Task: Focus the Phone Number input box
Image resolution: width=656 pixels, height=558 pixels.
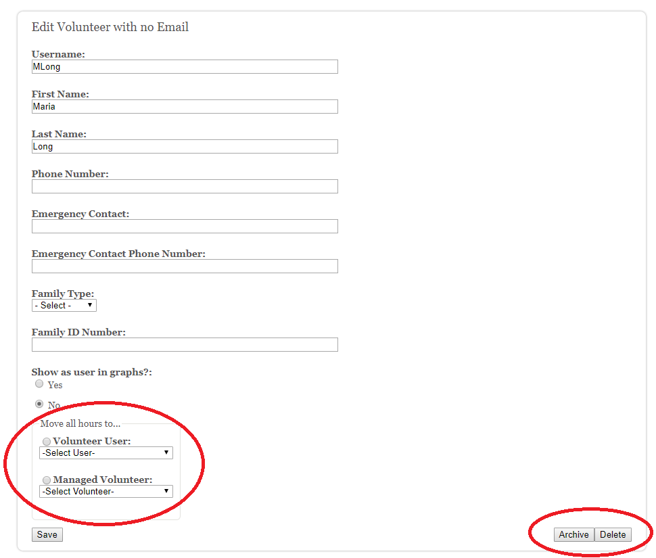Action: (184, 187)
